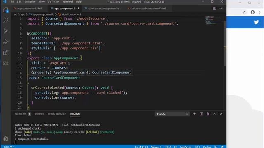Open the Go menu
The image size is (264, 148).
49,2
